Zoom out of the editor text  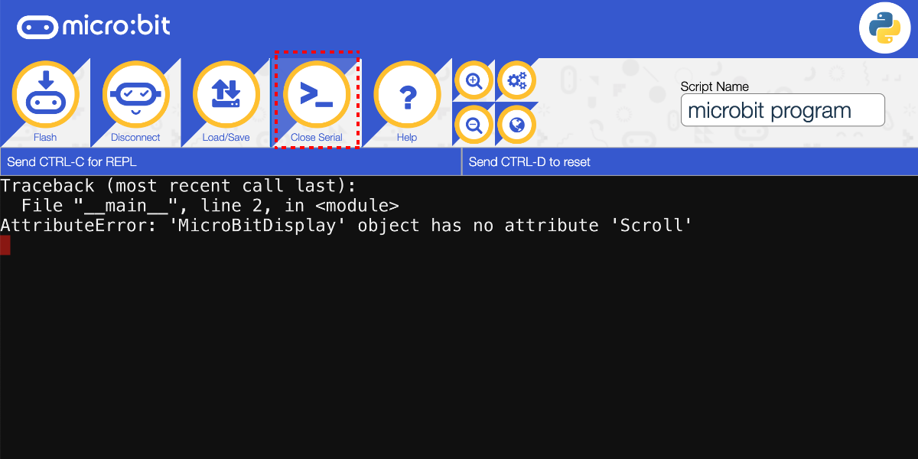coord(474,124)
